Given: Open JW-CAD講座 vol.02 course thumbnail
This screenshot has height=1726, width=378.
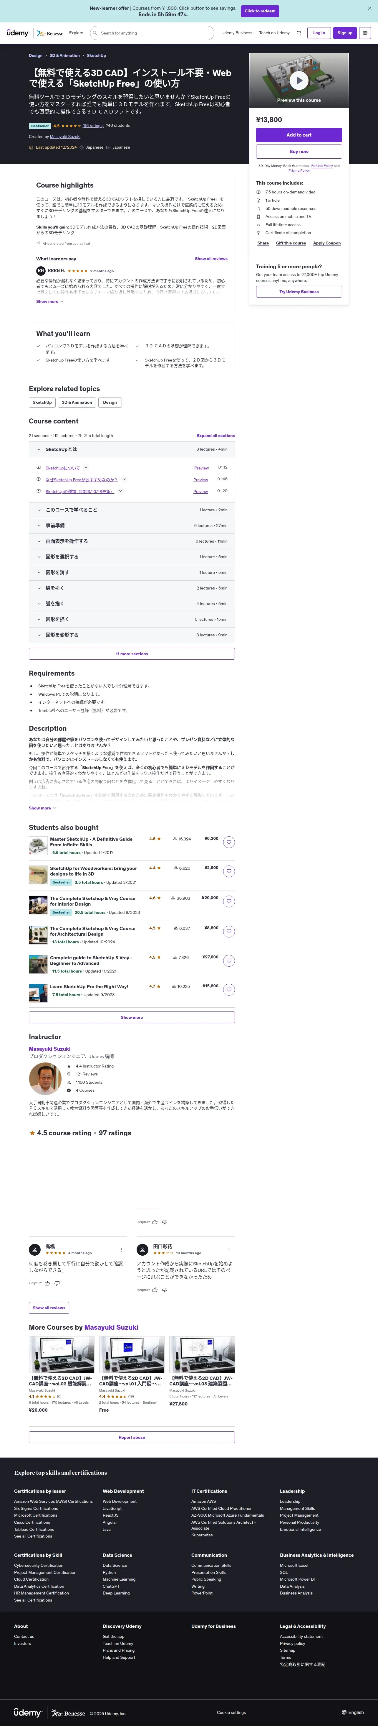Looking at the screenshot, I should click(x=62, y=1354).
